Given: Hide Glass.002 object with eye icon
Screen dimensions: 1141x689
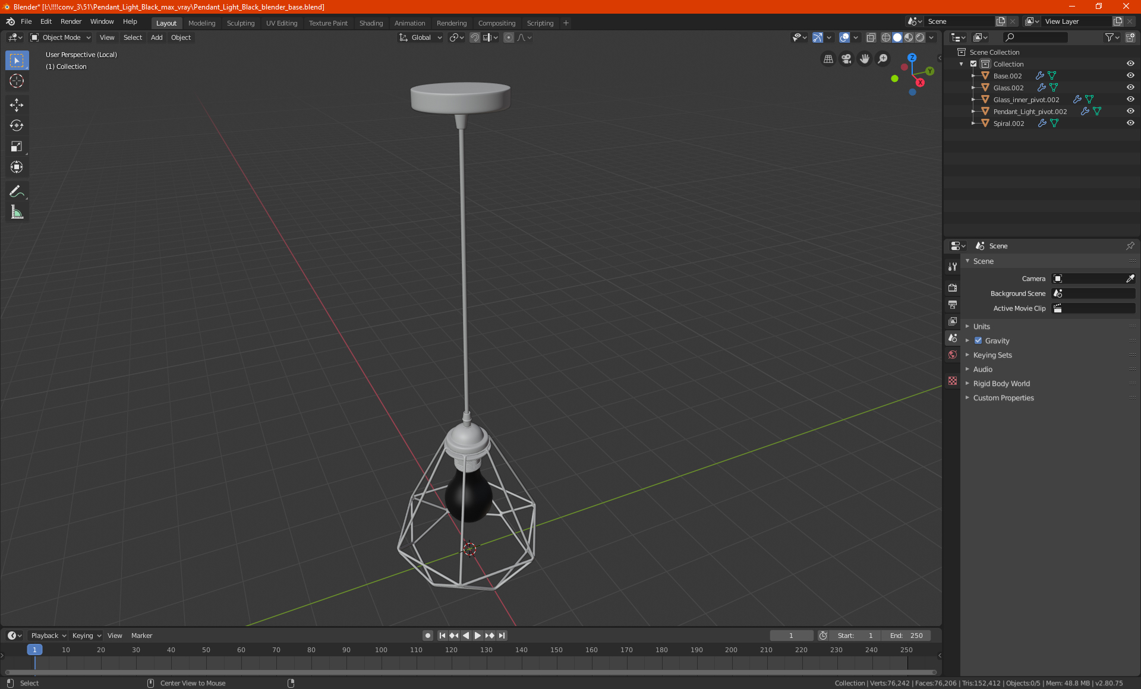Looking at the screenshot, I should click(1130, 87).
